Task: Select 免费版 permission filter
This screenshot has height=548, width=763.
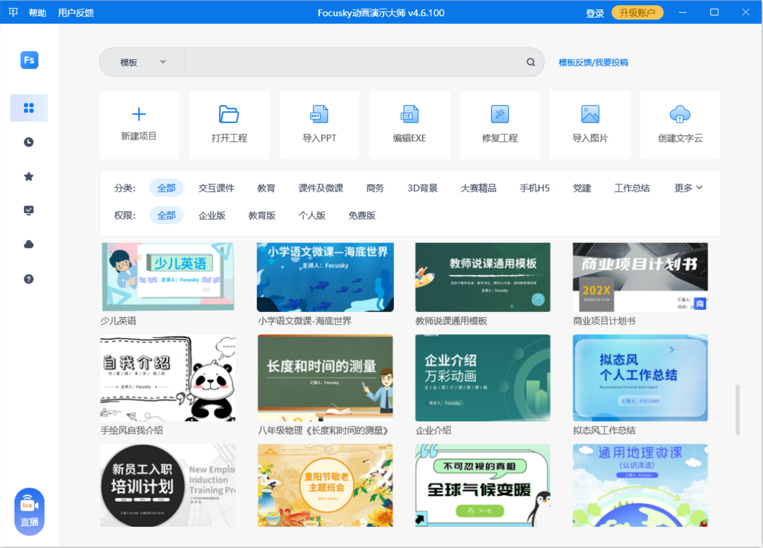Action: click(362, 215)
